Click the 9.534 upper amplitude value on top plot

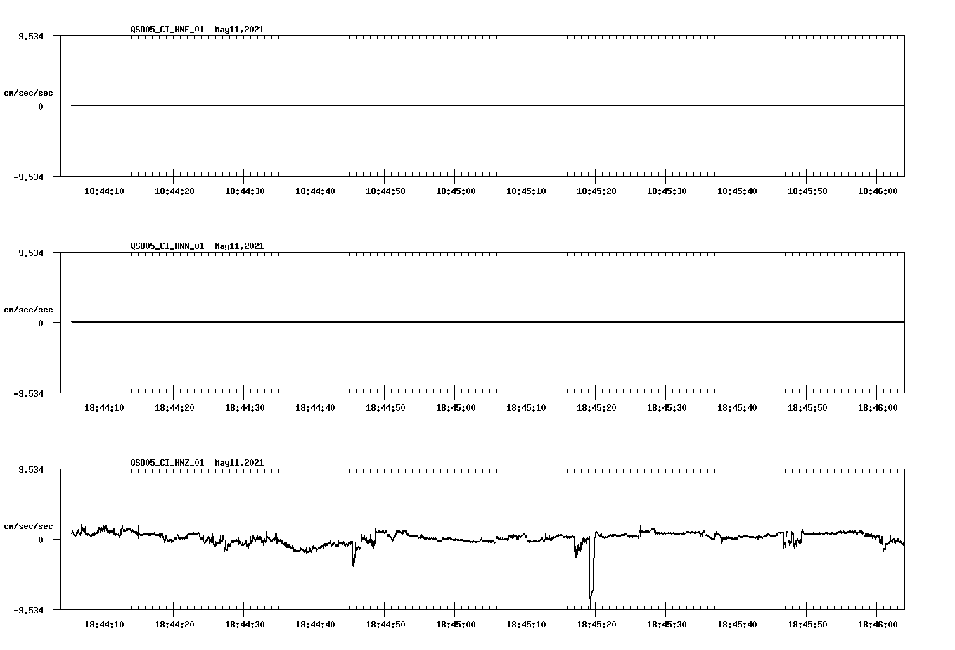pos(31,34)
